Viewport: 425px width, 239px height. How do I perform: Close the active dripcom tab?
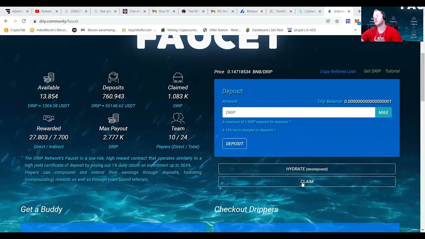[349, 11]
